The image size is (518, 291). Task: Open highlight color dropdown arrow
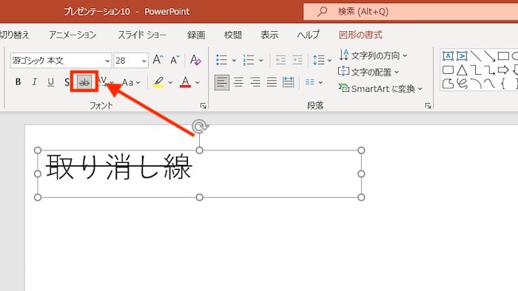point(170,82)
